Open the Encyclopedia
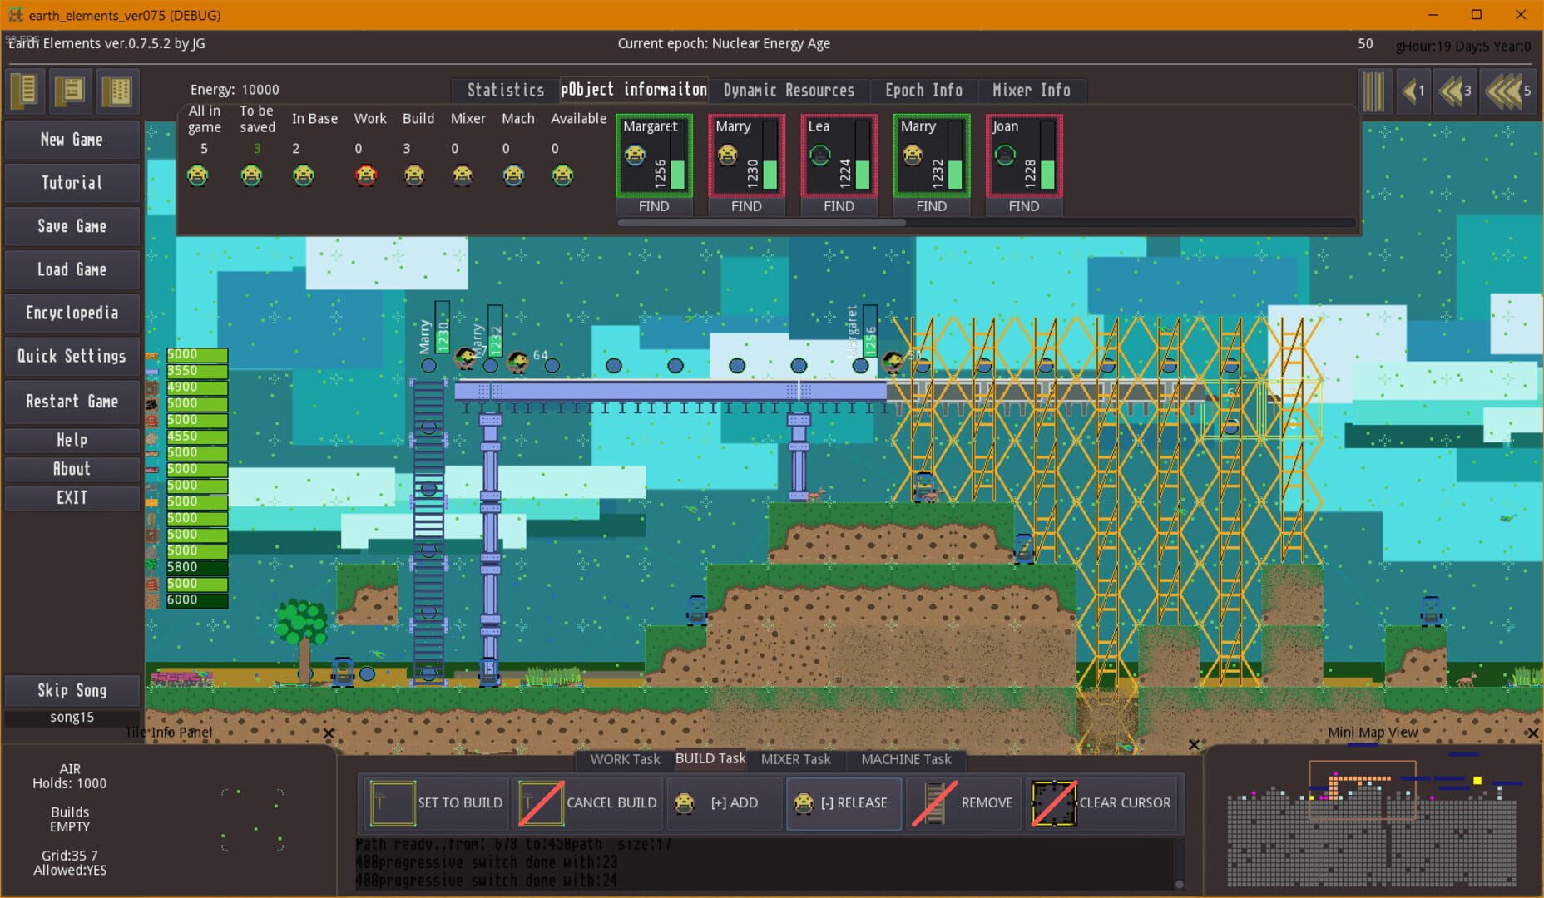 [72, 313]
